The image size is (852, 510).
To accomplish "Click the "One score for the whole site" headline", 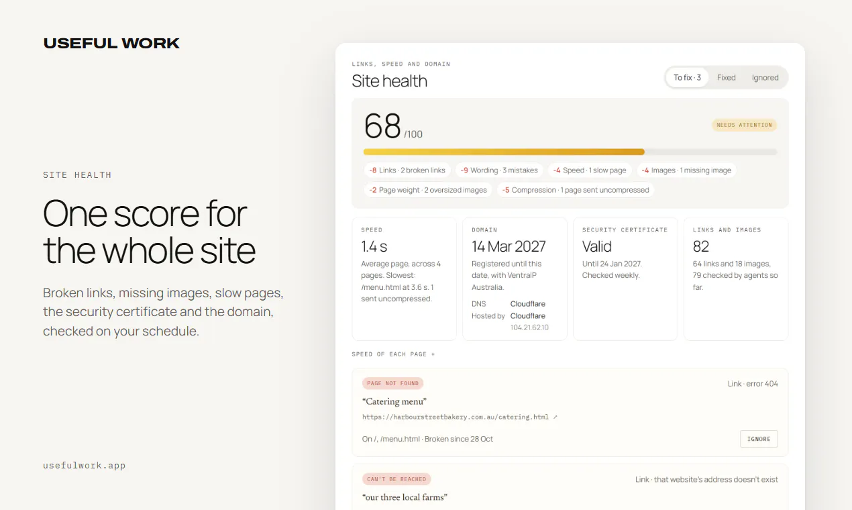I will (x=149, y=232).
